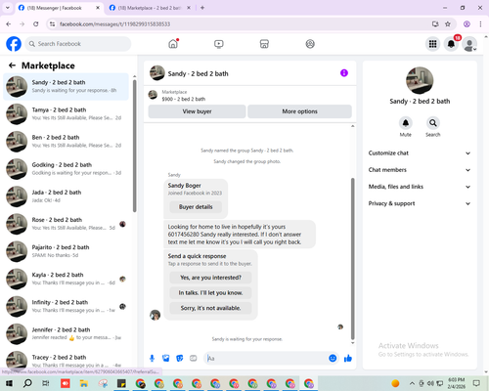
Task: Expand Media, files and links section
Action: click(420, 187)
